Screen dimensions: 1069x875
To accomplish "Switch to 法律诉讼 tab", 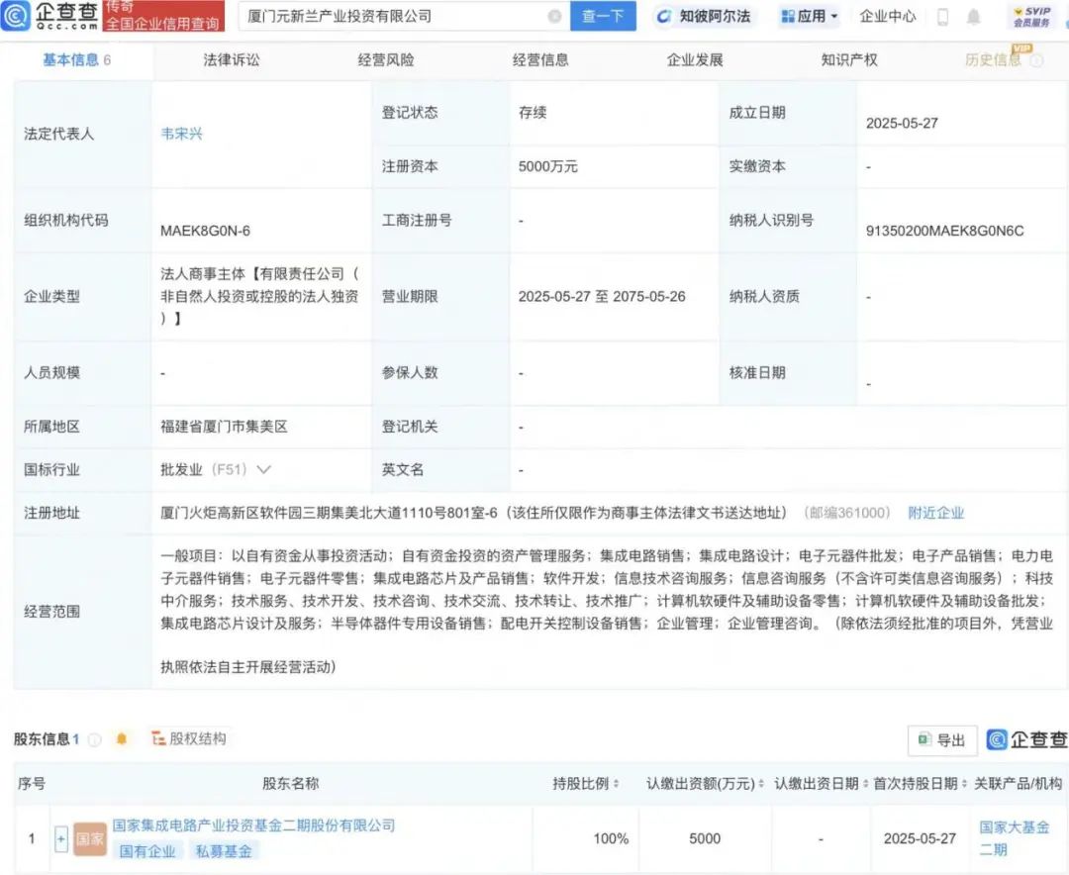I will click(232, 59).
